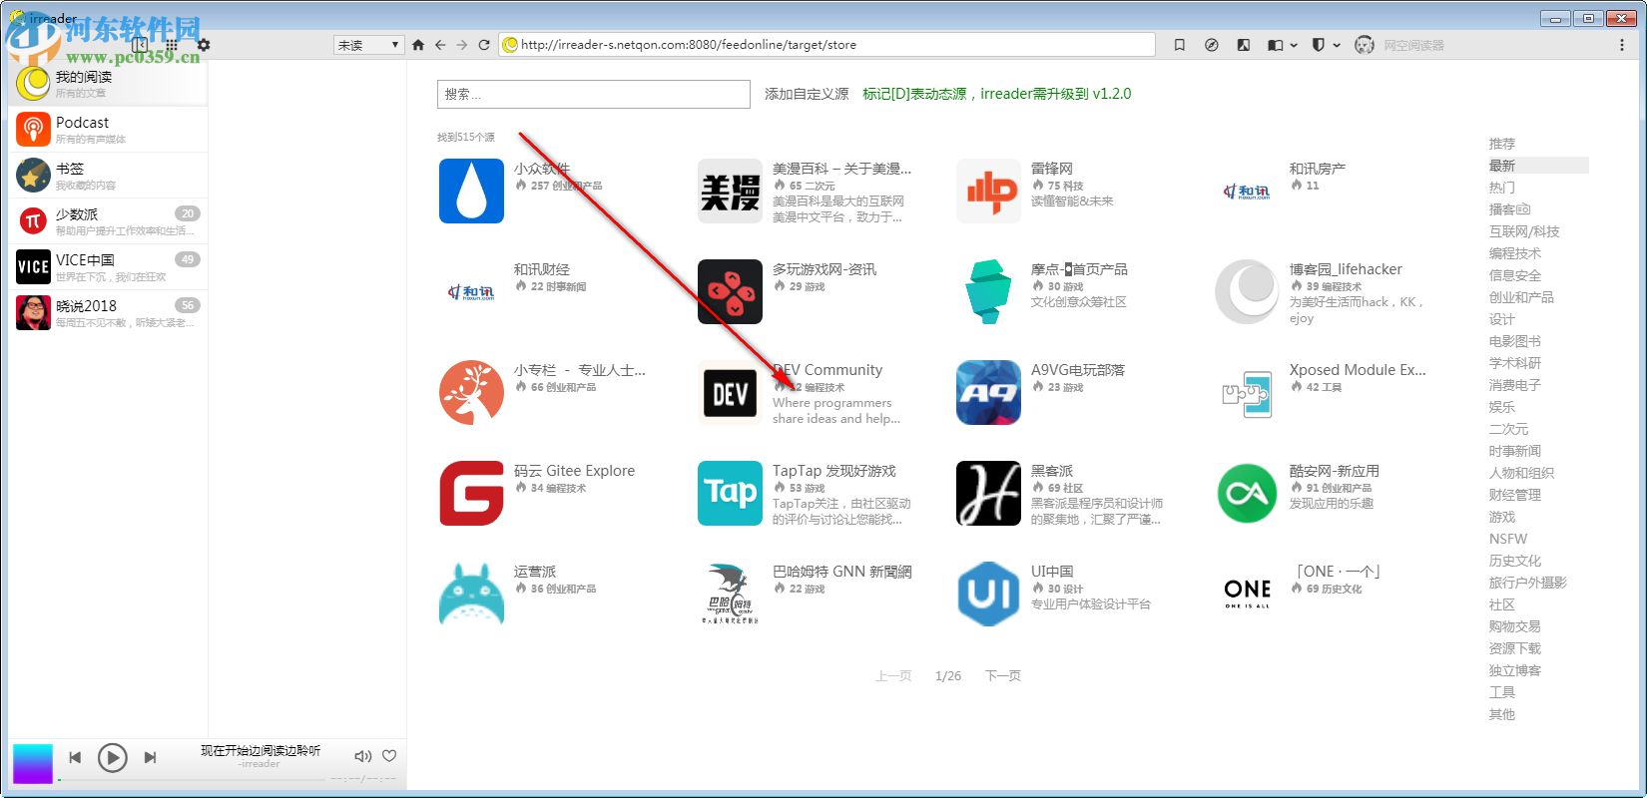Expand the reading view dropdown arrow
The image size is (1647, 798).
pyautogui.click(x=1295, y=45)
